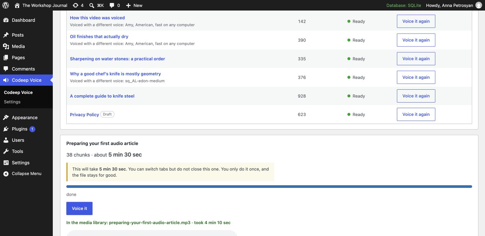Voice again the chef's knife geometry row

point(416,77)
